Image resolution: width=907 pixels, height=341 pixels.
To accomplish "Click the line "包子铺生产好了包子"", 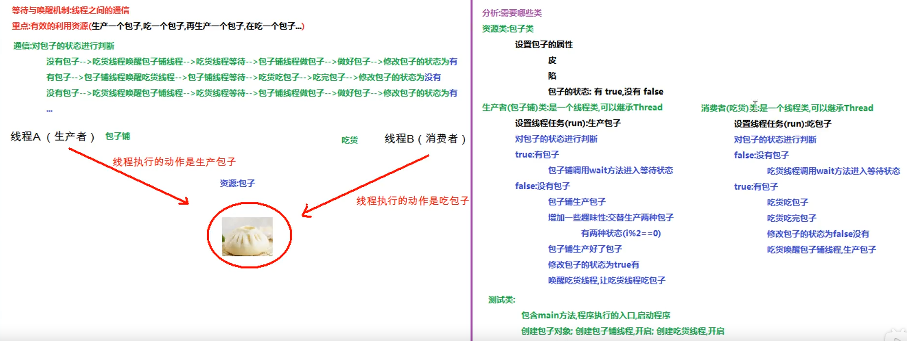I will pos(585,249).
